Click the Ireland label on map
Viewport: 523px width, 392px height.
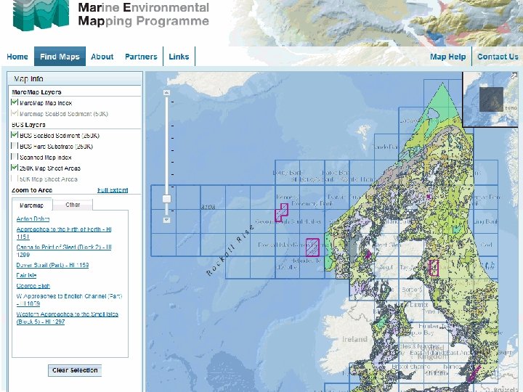coord(354,339)
